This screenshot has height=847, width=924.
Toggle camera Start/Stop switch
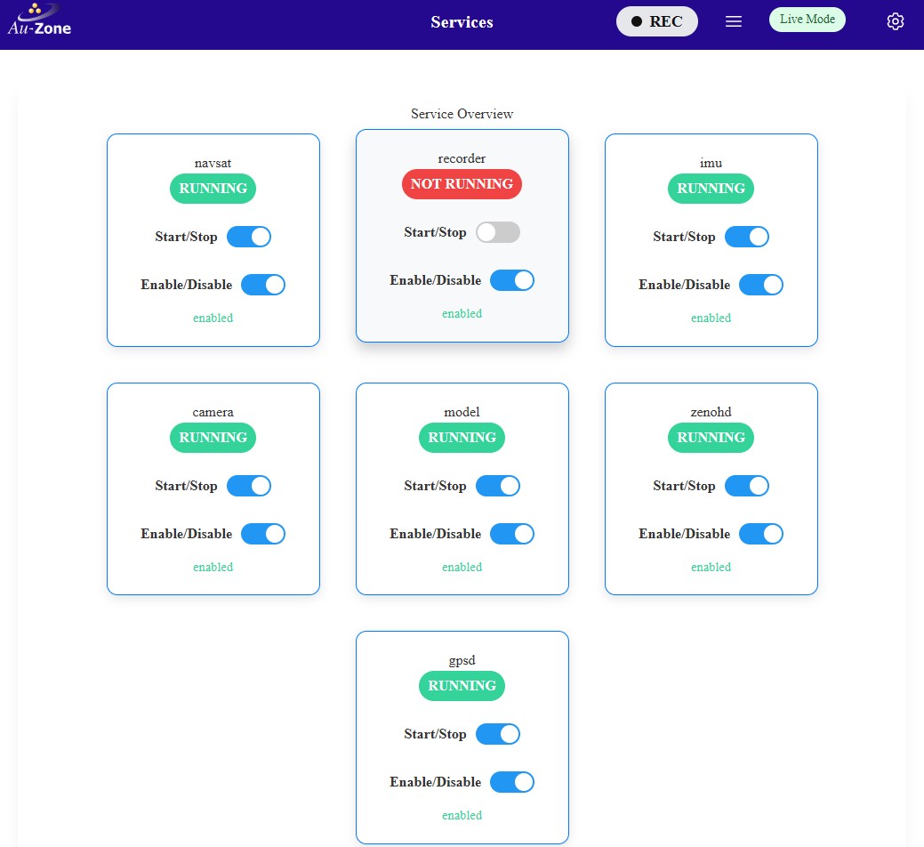pyautogui.click(x=249, y=486)
